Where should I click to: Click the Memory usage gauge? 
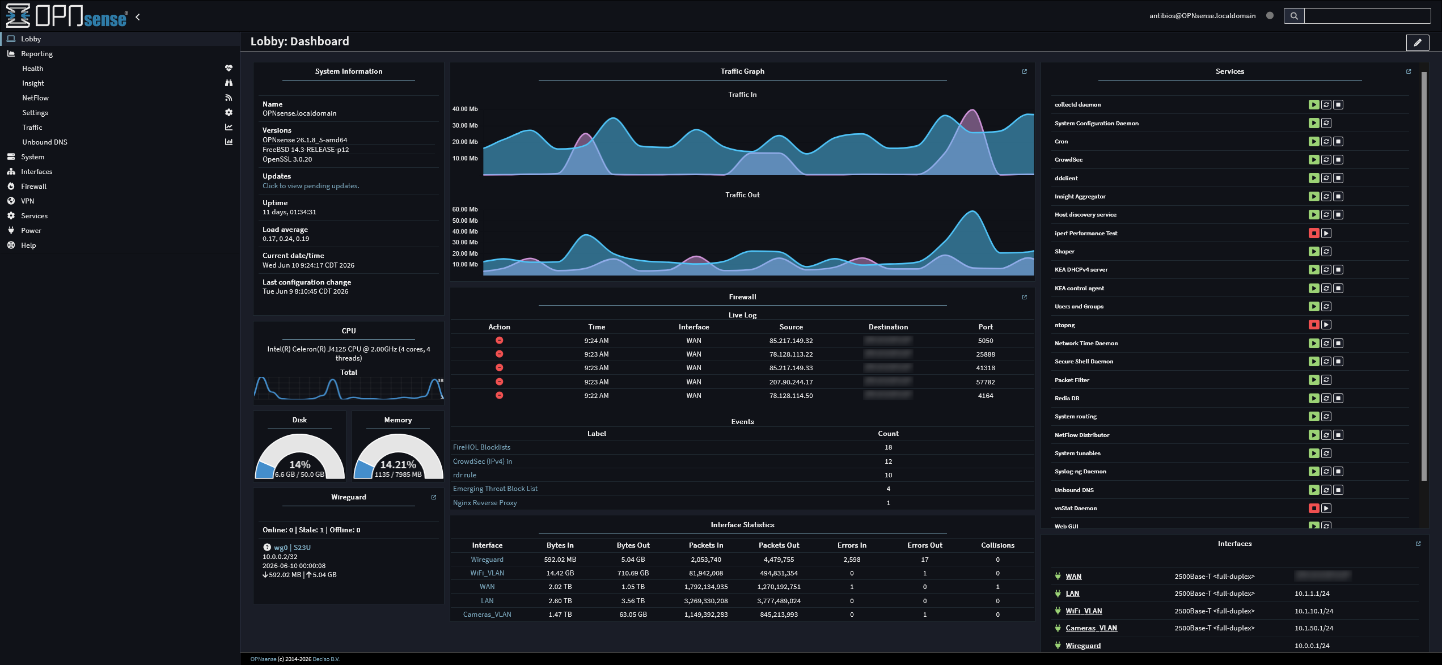click(398, 457)
